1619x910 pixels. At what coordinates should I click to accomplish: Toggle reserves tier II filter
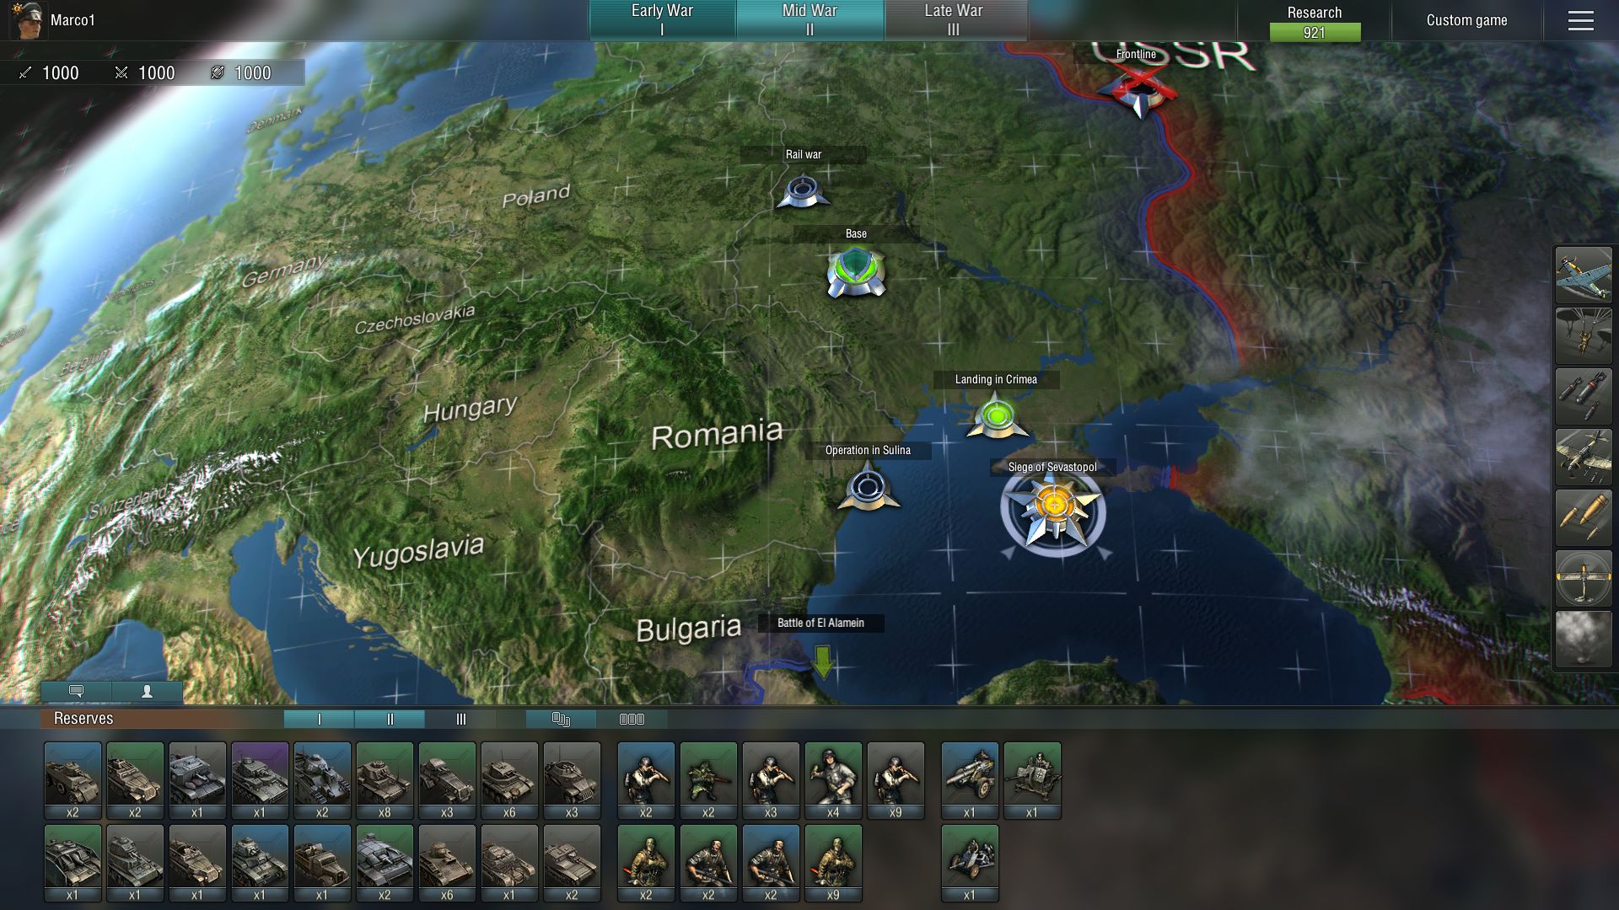pyautogui.click(x=390, y=719)
